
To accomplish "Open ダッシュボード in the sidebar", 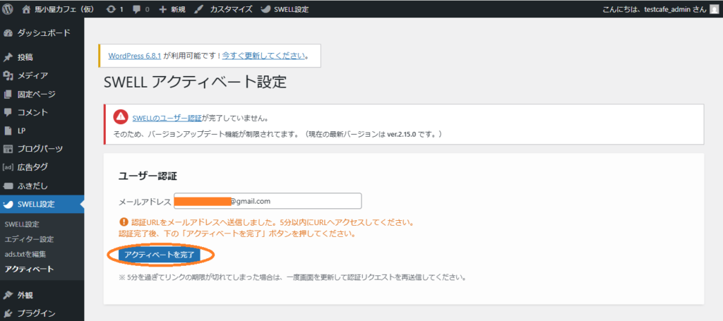I will point(44,33).
